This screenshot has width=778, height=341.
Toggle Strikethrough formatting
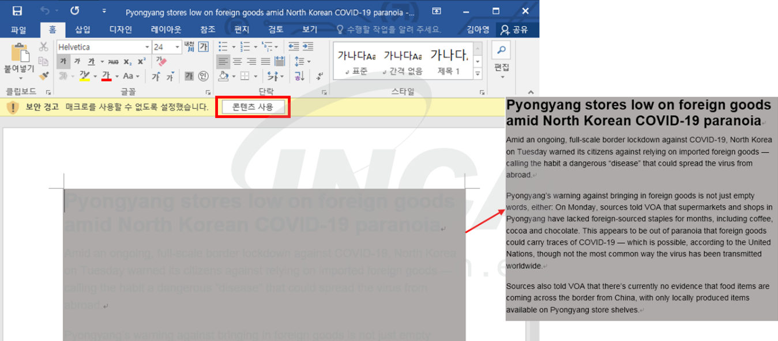(113, 62)
